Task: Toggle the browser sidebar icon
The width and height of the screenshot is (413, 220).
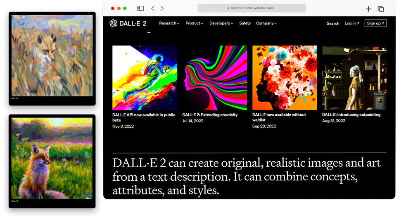Action: click(141, 8)
